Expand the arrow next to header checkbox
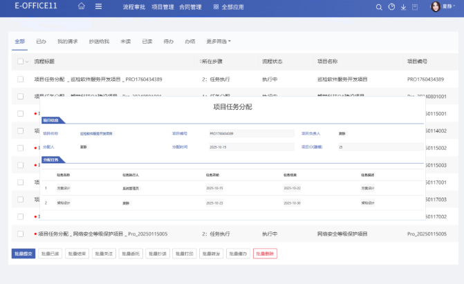 (28, 61)
